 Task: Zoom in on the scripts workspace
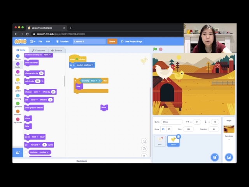tap(144, 141)
